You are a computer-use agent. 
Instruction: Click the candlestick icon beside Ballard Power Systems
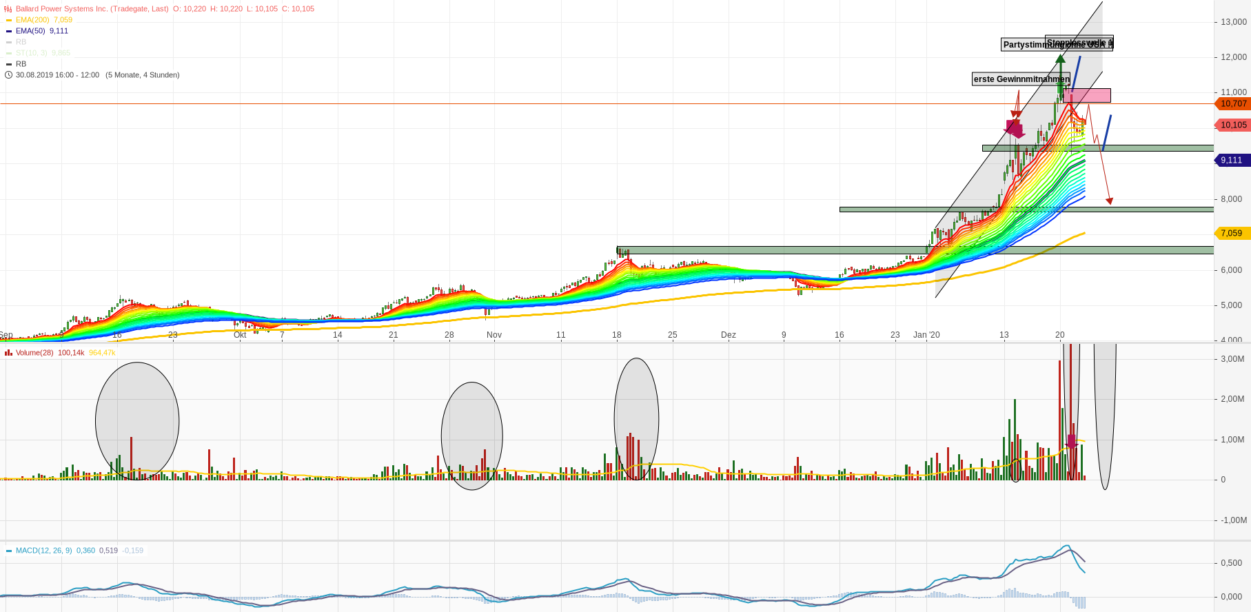coord(8,9)
